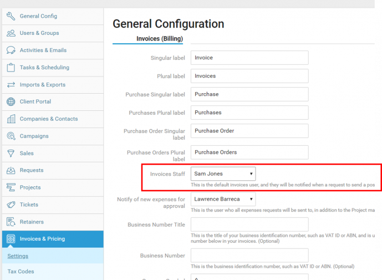Open the expenses approval user dropdown
Viewport: 382px width, 280px height.
pyautogui.click(x=223, y=199)
